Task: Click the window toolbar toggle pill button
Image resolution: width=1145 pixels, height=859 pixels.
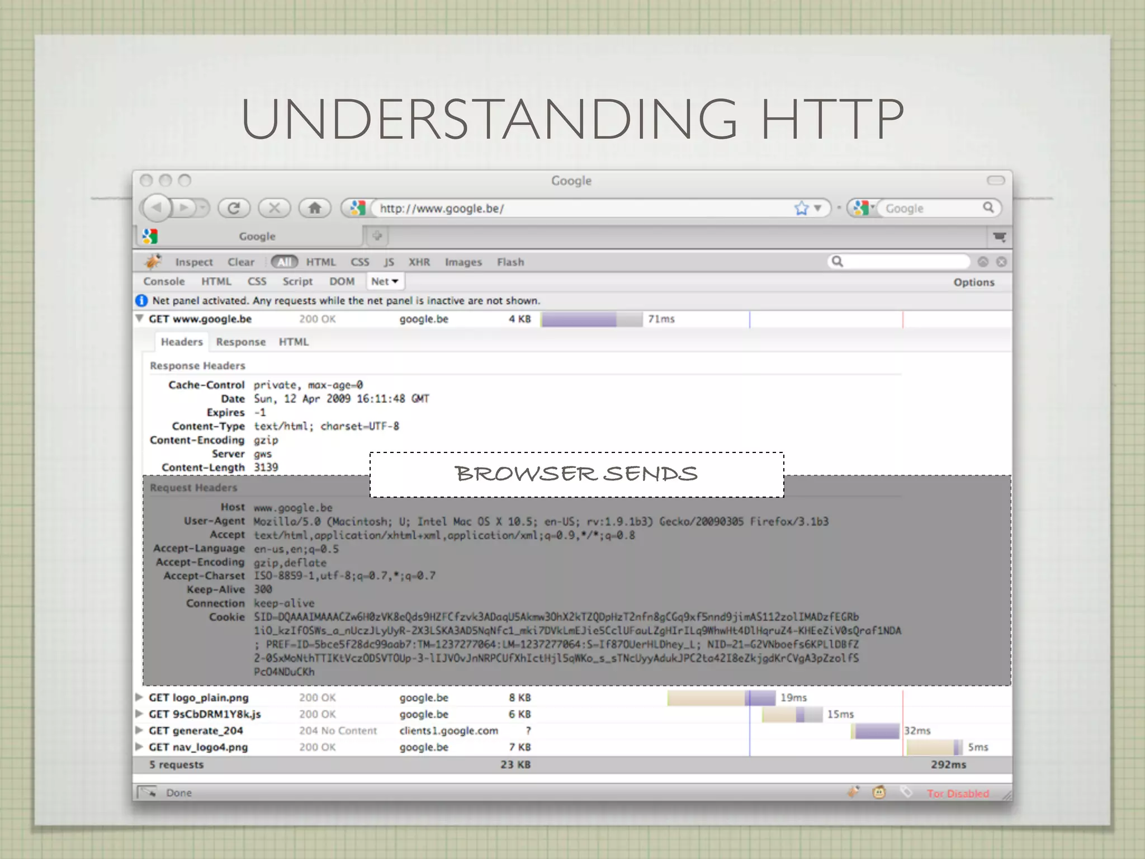Action: click(x=996, y=180)
